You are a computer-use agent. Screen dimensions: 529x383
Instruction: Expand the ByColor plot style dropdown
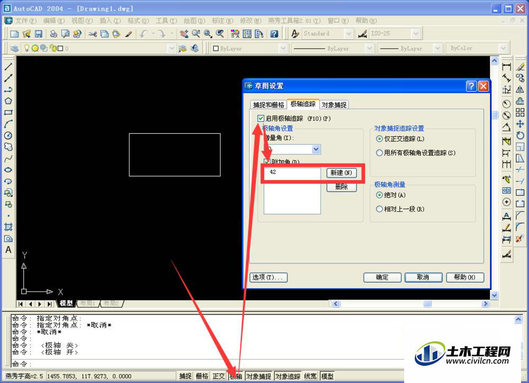click(503, 48)
